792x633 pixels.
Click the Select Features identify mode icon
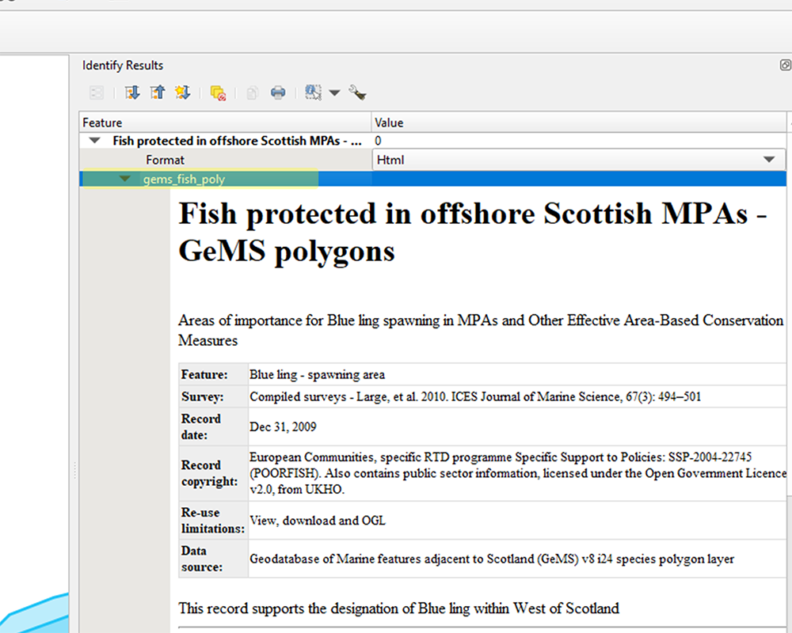click(313, 93)
